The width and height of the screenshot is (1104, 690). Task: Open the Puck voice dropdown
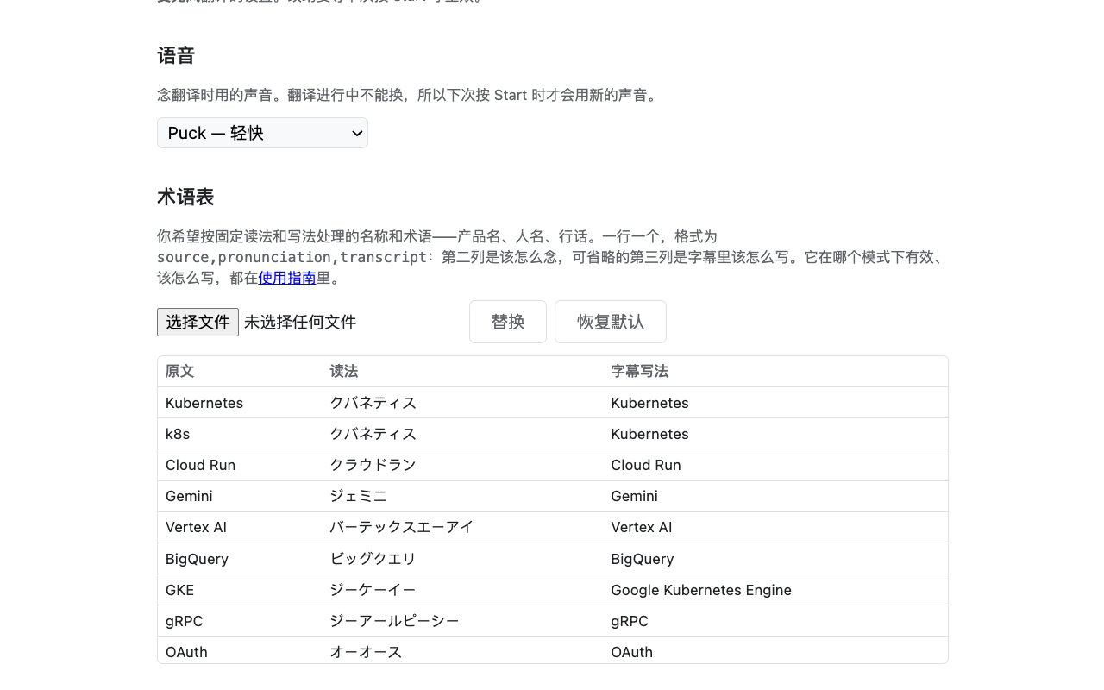(x=262, y=133)
